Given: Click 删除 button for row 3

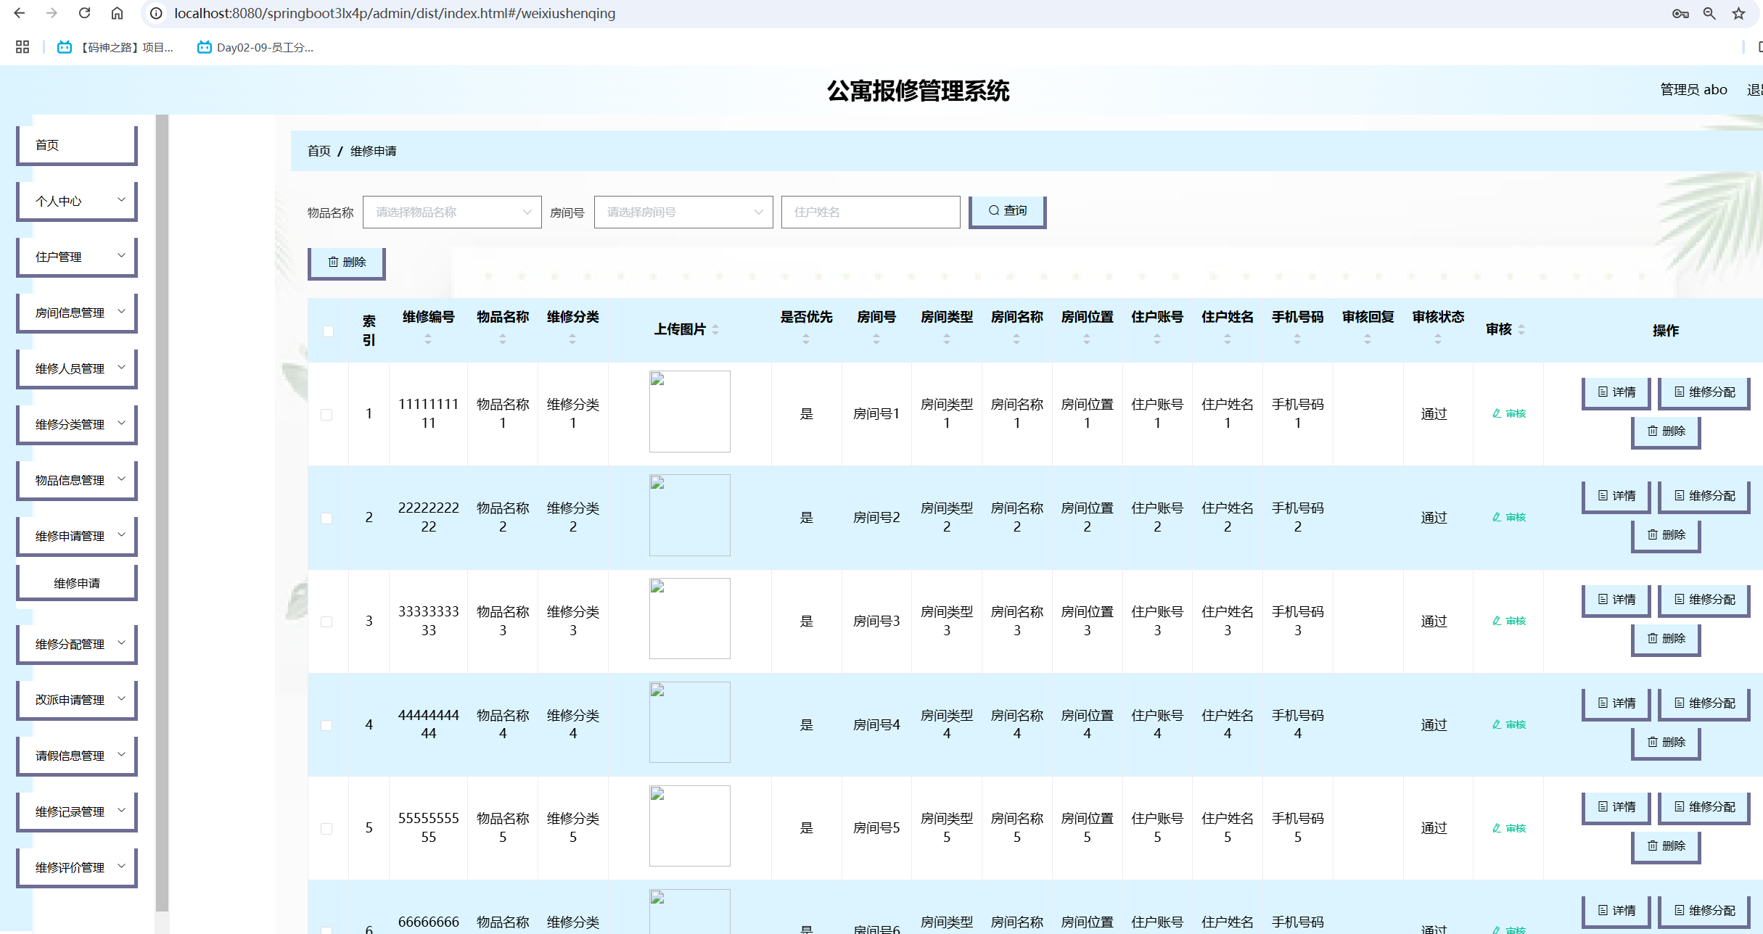Looking at the screenshot, I should pyautogui.click(x=1666, y=639).
